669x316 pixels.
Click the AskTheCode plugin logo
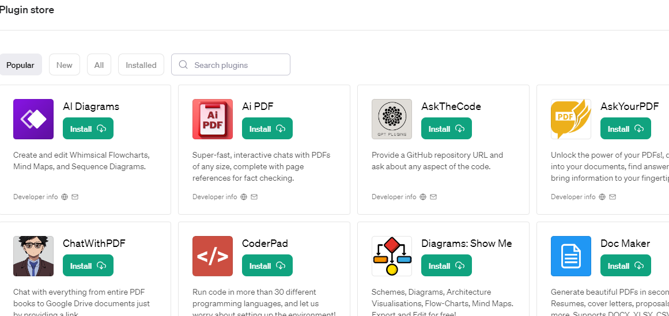point(392,119)
